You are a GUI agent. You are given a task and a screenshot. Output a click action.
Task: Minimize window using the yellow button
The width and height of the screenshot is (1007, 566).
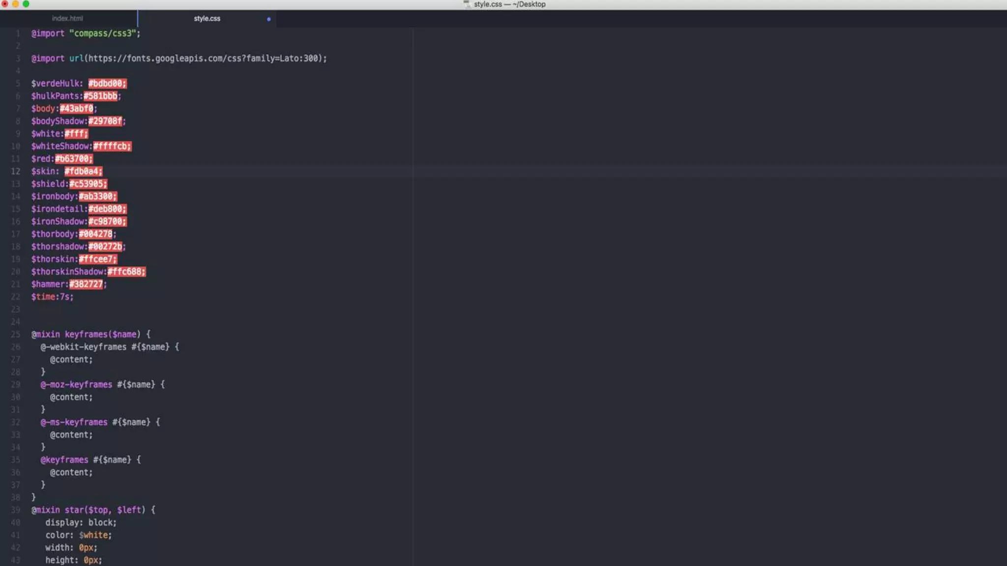pyautogui.click(x=15, y=4)
